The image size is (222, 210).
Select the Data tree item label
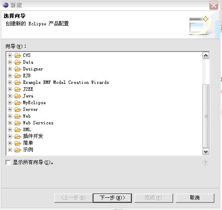click(28, 62)
